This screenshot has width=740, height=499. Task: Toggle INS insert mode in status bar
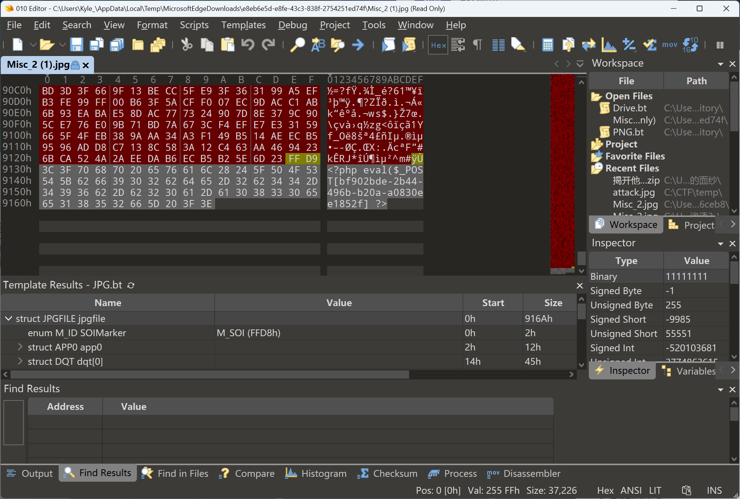pyautogui.click(x=714, y=490)
